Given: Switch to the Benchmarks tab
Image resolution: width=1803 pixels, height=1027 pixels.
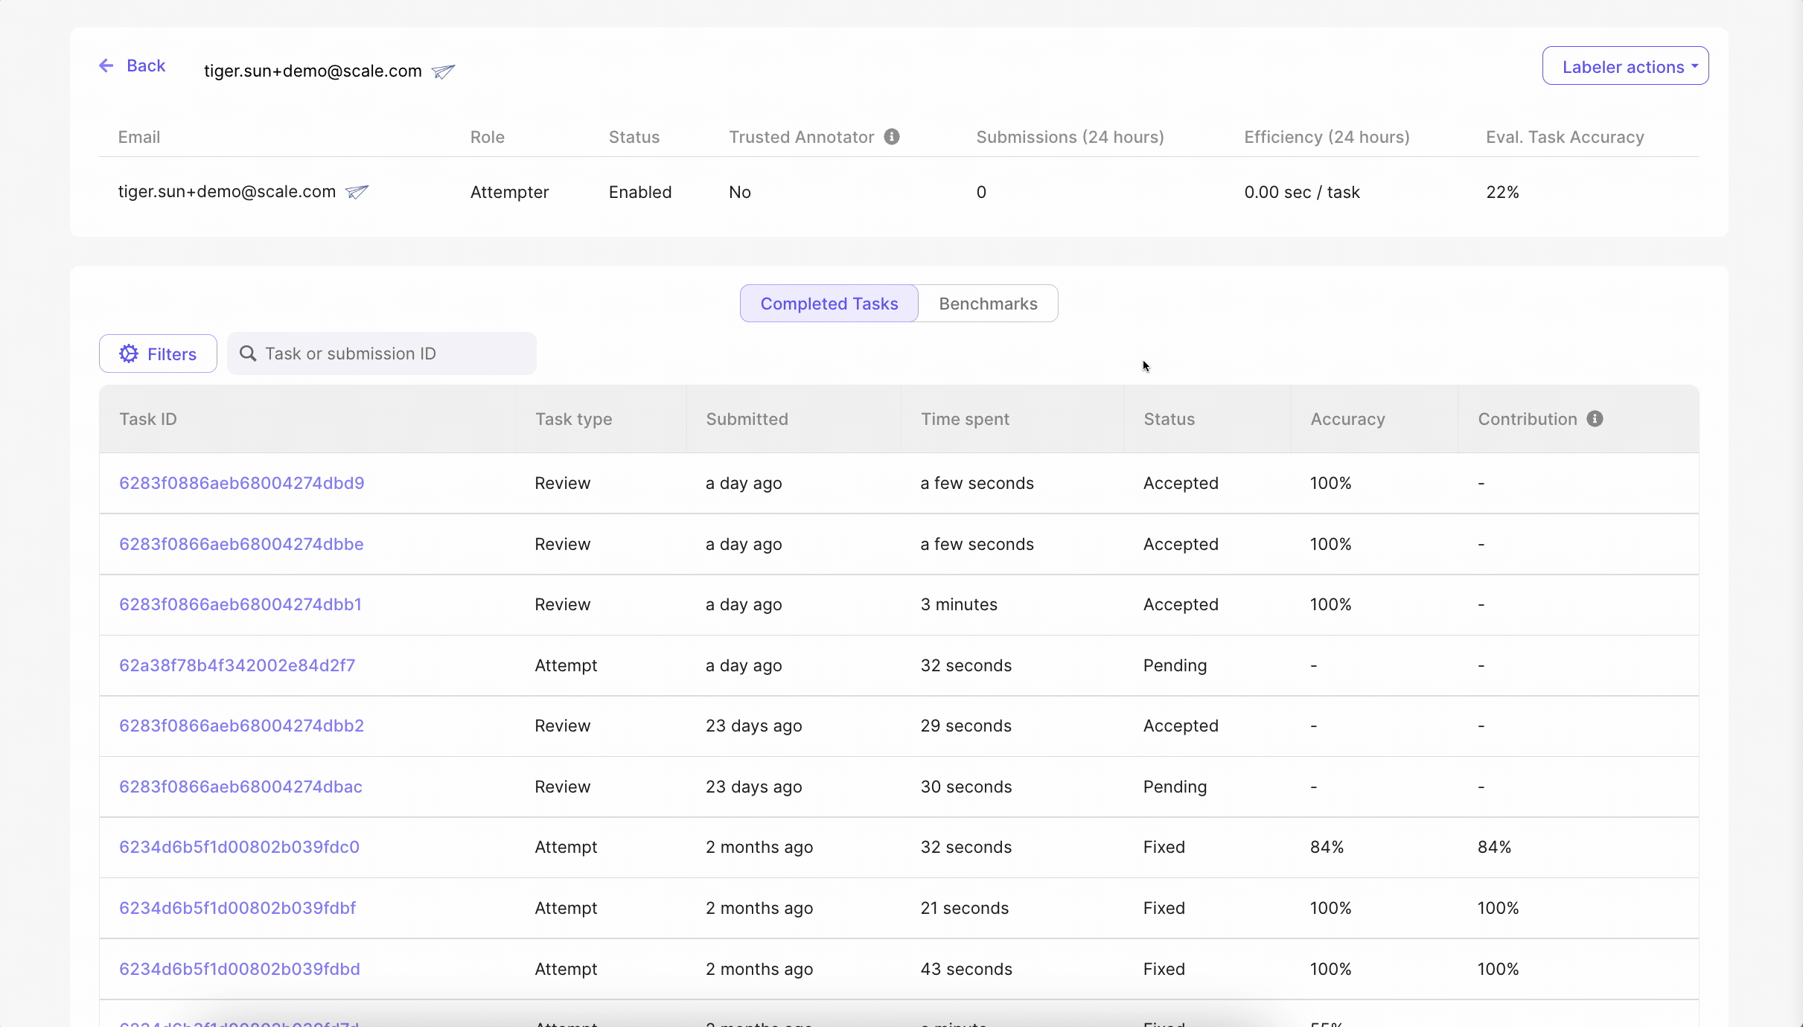Looking at the screenshot, I should [x=988, y=304].
